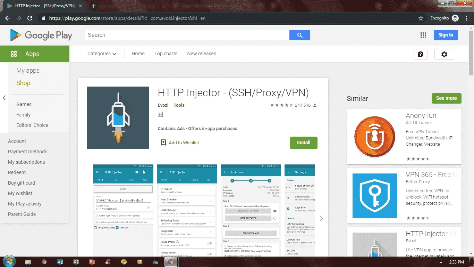
Task: Open the Buy gift card link
Action: (x=22, y=183)
